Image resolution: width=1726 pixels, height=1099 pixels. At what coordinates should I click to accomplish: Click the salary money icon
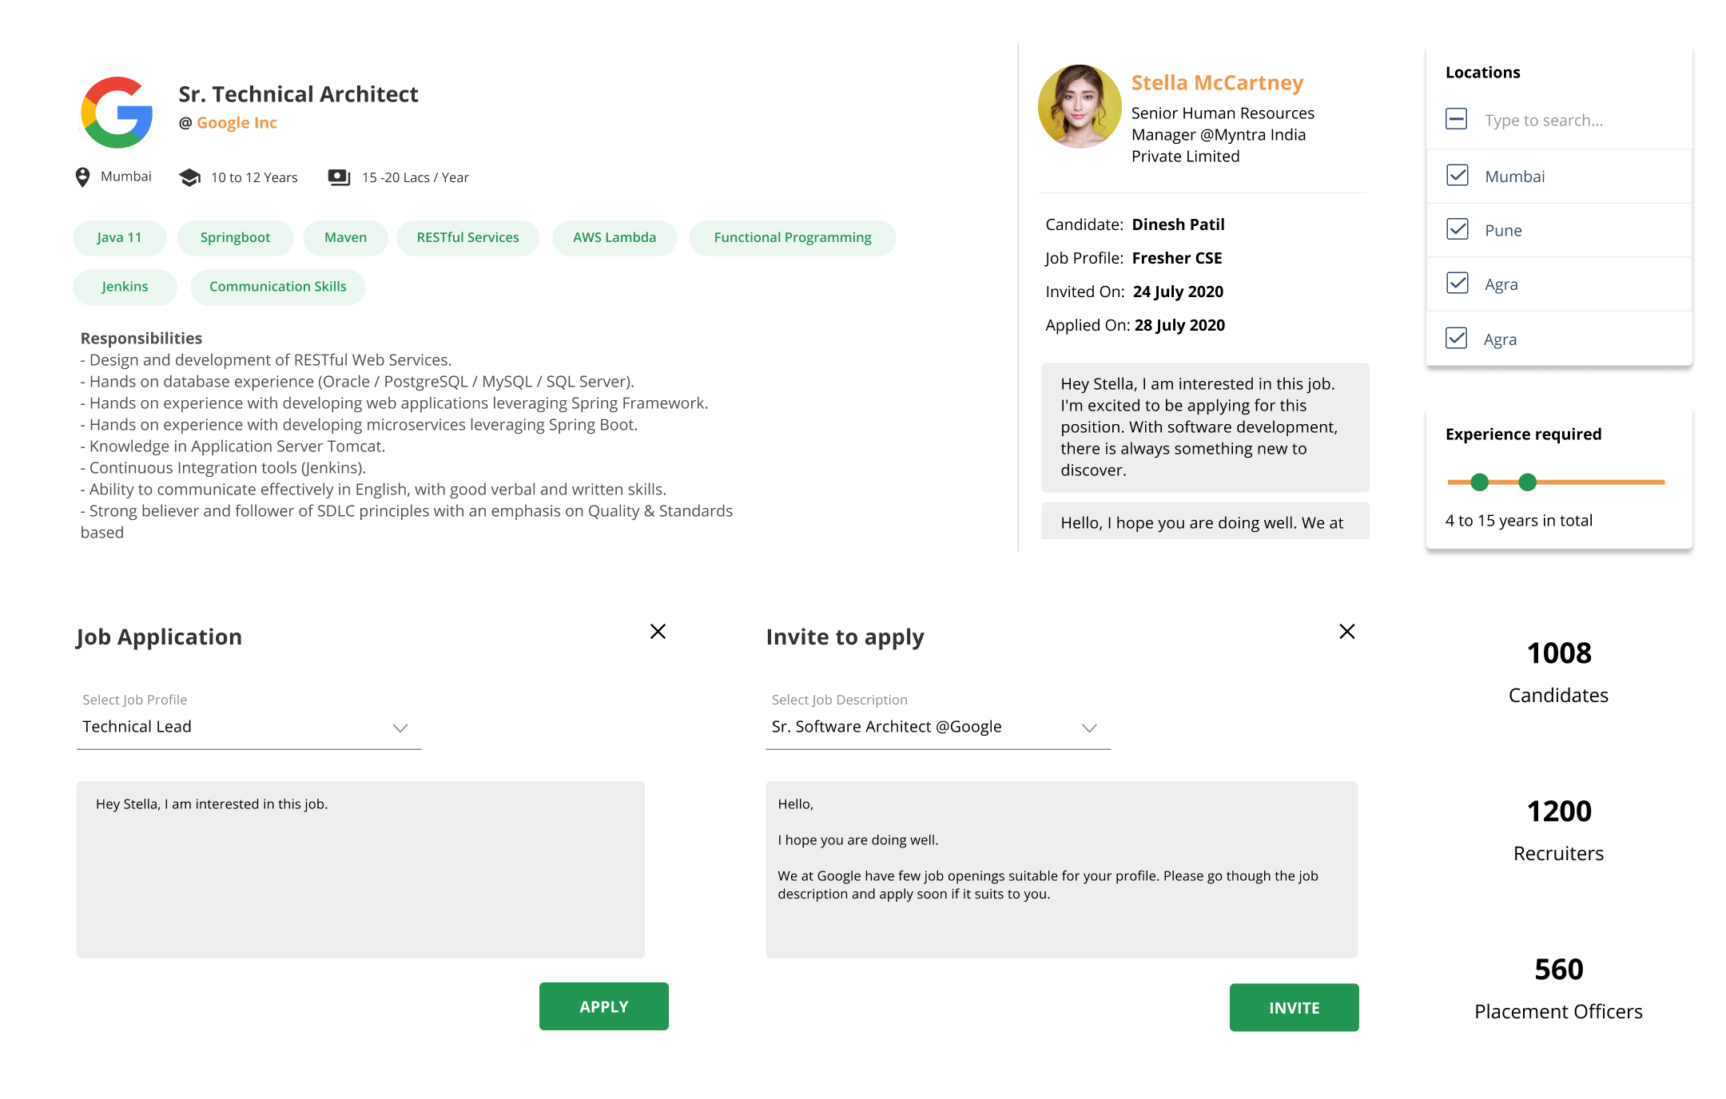(339, 177)
